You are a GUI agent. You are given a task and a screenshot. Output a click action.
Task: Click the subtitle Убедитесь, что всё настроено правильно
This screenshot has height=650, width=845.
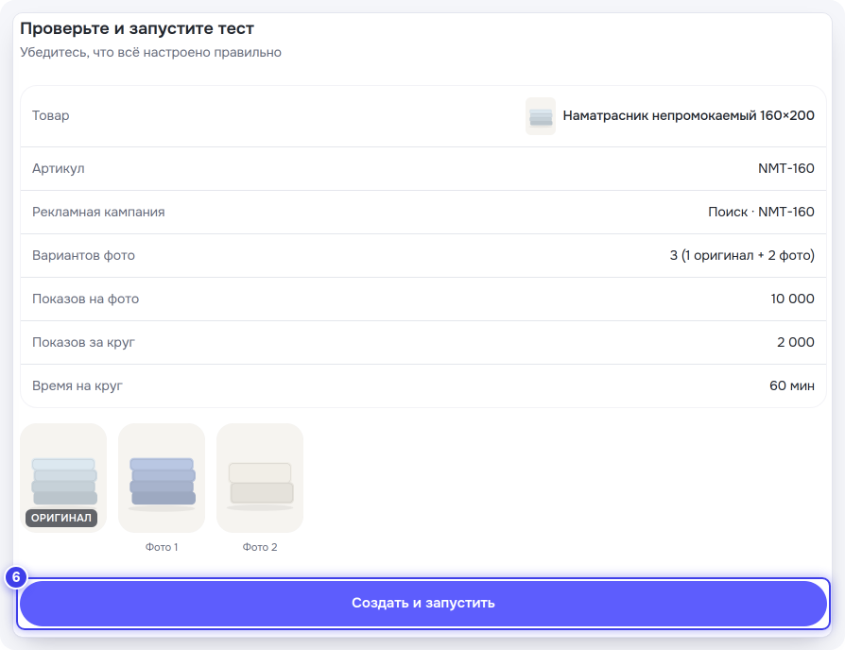[x=151, y=52]
